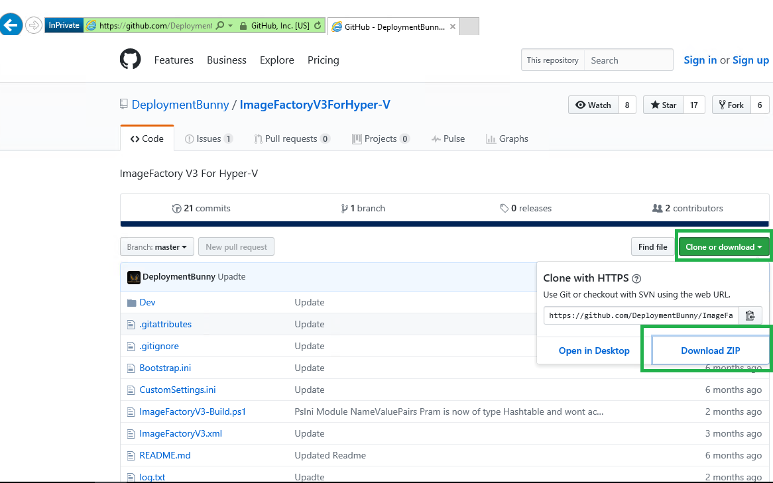Click the Find file button
This screenshot has width=773, height=483.
[x=653, y=247]
